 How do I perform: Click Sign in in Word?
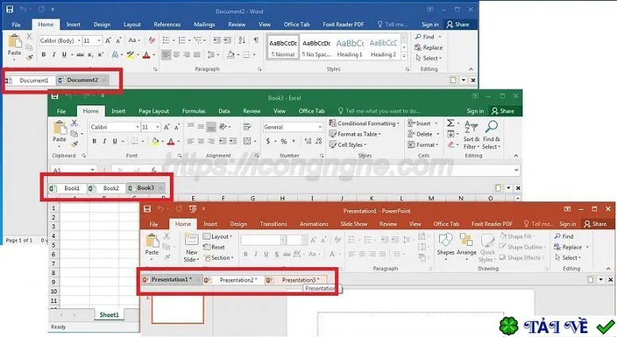click(x=430, y=25)
